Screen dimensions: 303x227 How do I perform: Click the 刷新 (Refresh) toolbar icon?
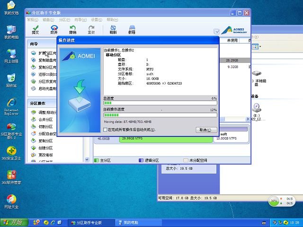[113, 30]
